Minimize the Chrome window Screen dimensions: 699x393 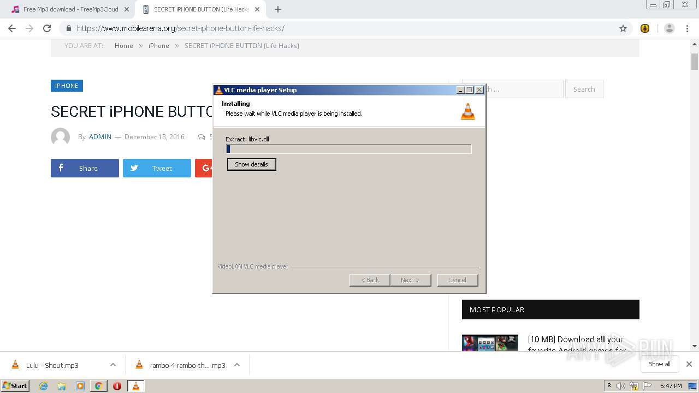(x=653, y=5)
